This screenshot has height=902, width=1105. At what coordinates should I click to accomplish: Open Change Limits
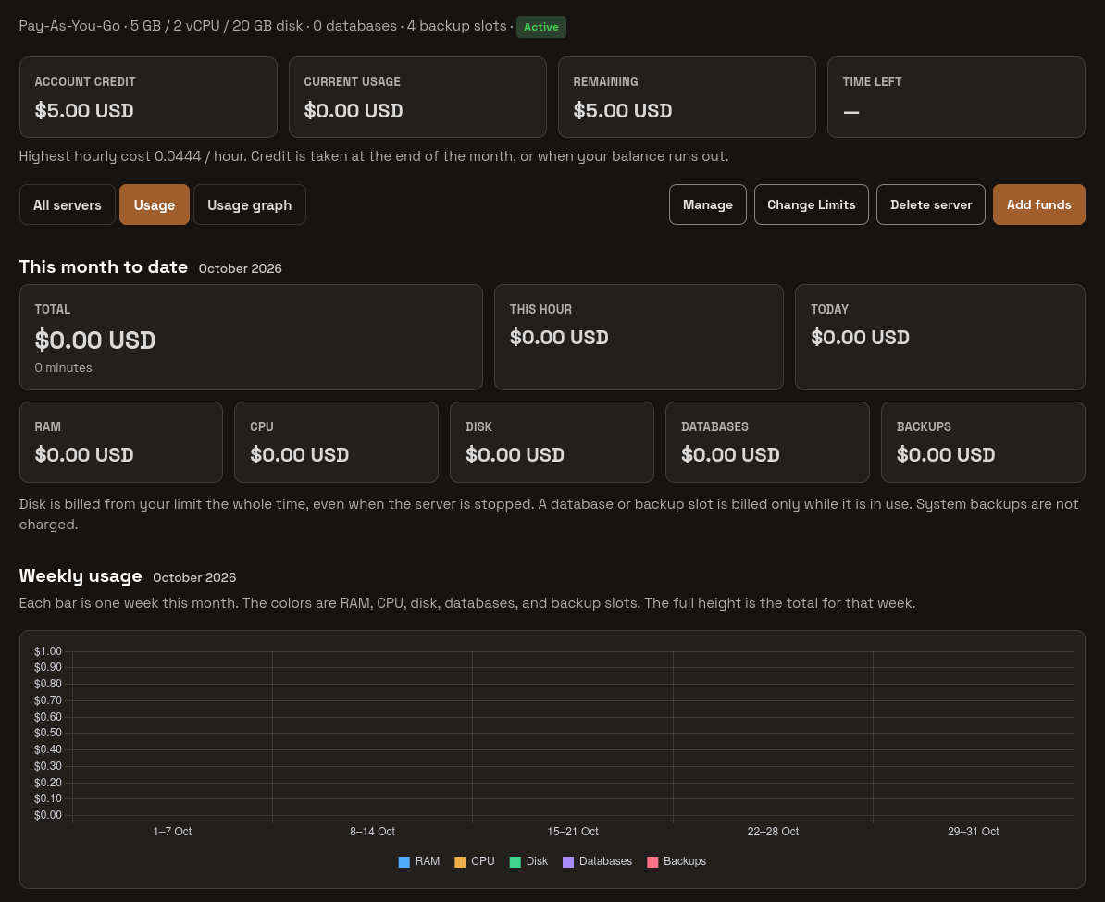pos(811,205)
